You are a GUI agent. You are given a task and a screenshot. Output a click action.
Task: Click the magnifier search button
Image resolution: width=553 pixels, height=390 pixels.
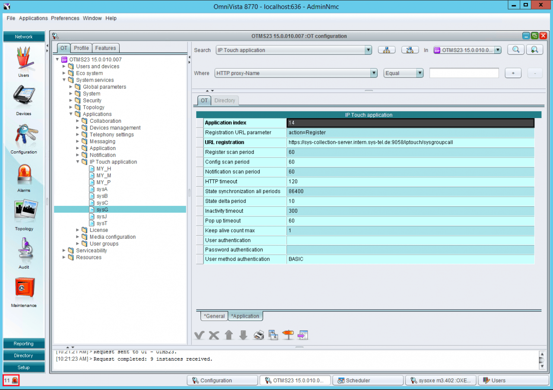click(x=515, y=50)
